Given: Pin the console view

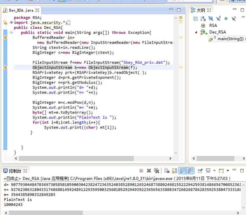Looking at the screenshot, I should click(200, 171).
